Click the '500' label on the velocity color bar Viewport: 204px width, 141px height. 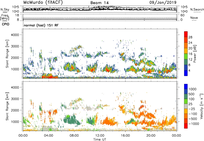pos(192,94)
